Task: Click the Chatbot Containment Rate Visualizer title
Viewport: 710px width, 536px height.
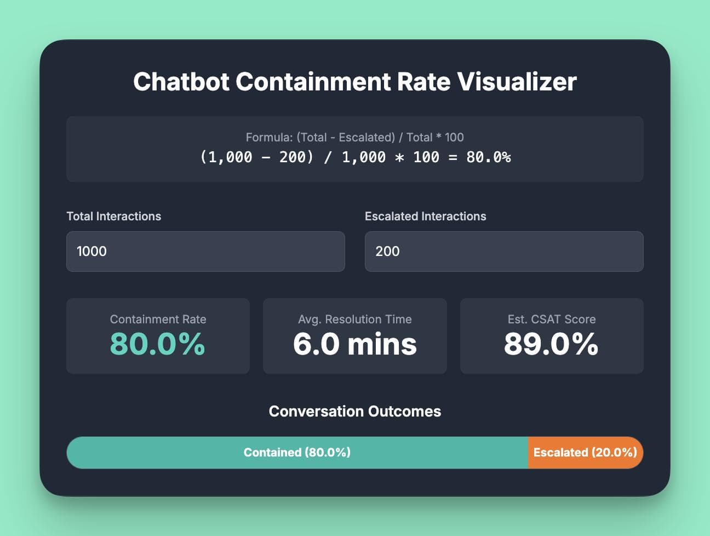Action: tap(355, 82)
